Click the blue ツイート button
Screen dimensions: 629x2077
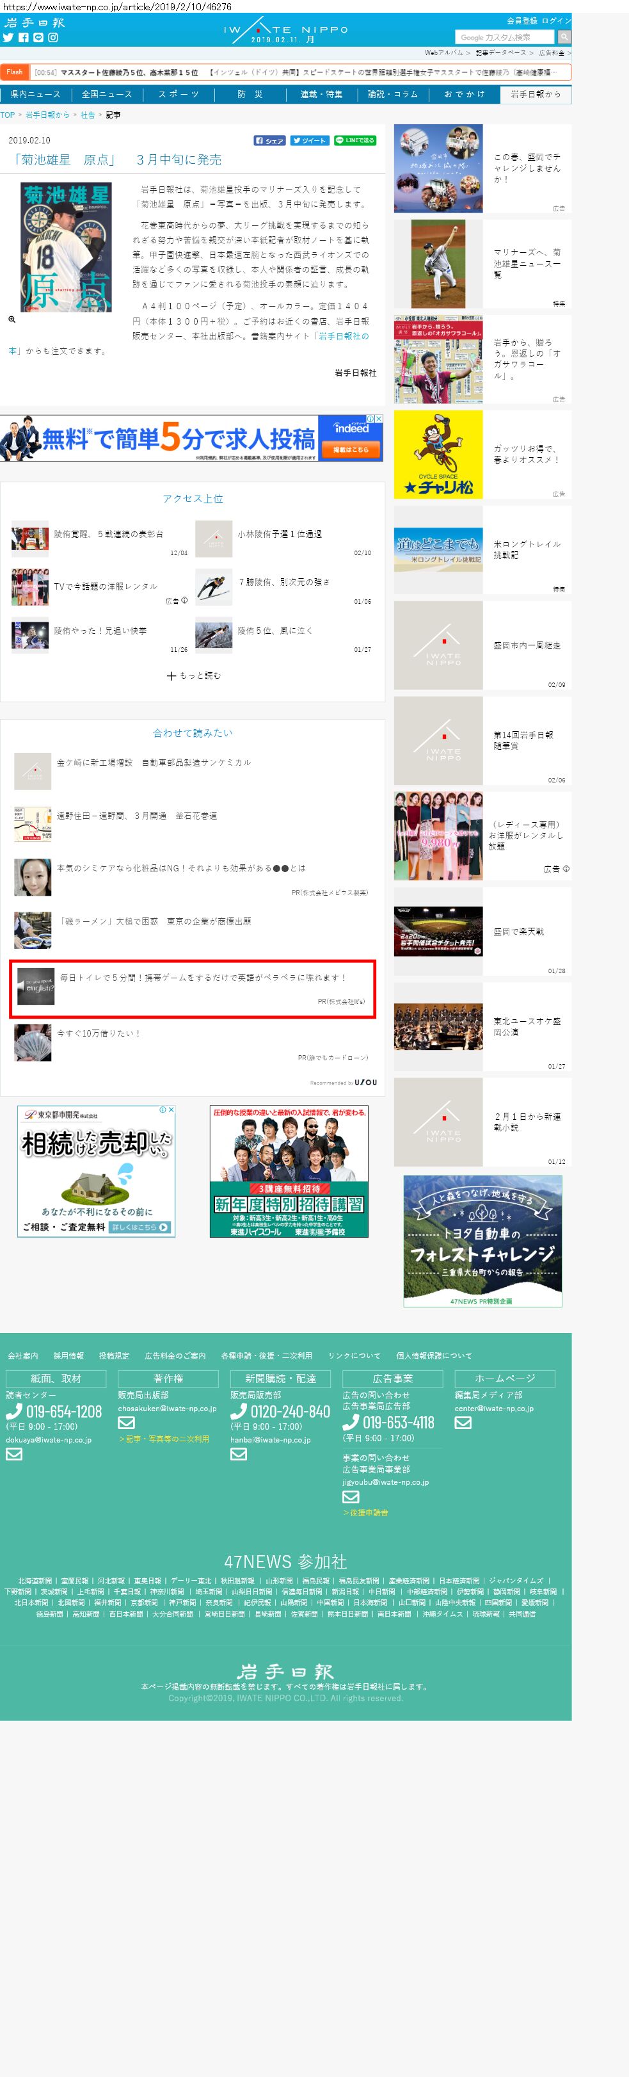click(x=309, y=140)
